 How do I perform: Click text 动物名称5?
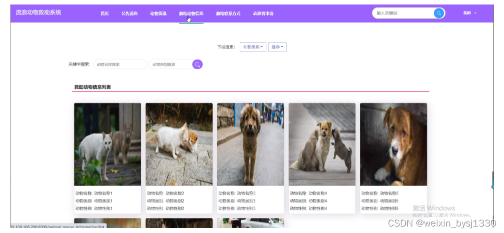coord(389,193)
